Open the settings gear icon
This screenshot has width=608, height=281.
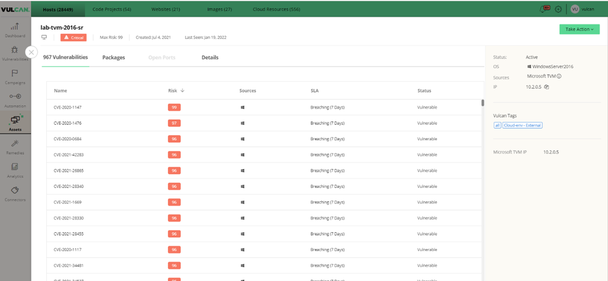coord(558,9)
